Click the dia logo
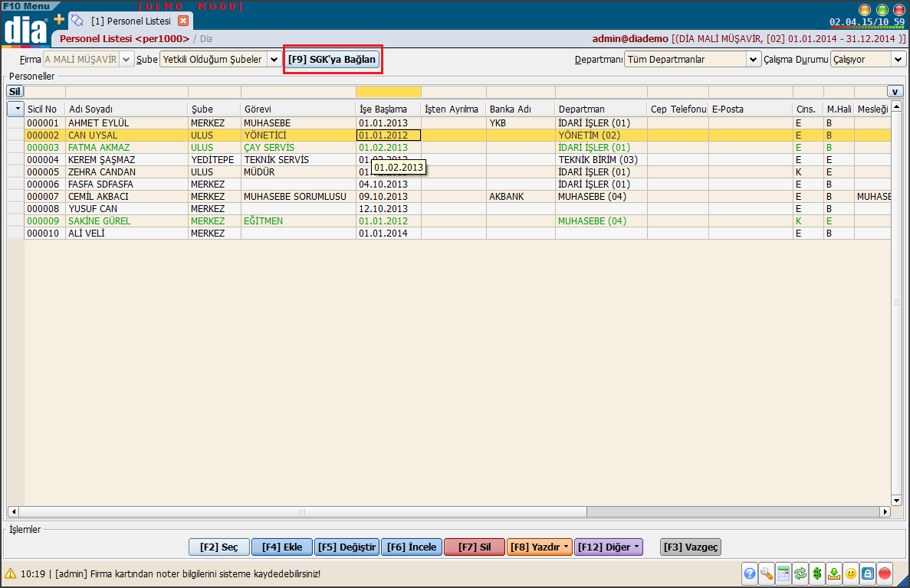 (x=25, y=29)
